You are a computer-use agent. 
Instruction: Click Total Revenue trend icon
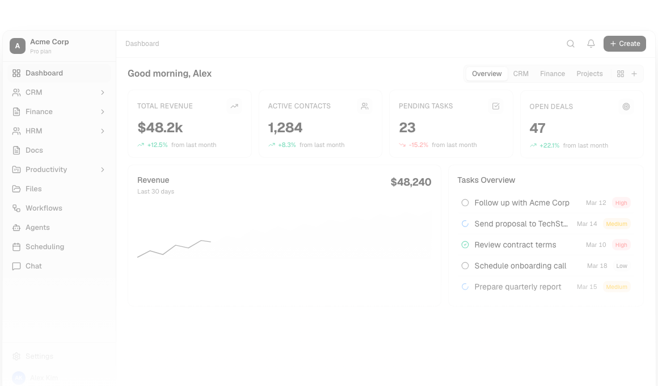[x=234, y=106]
